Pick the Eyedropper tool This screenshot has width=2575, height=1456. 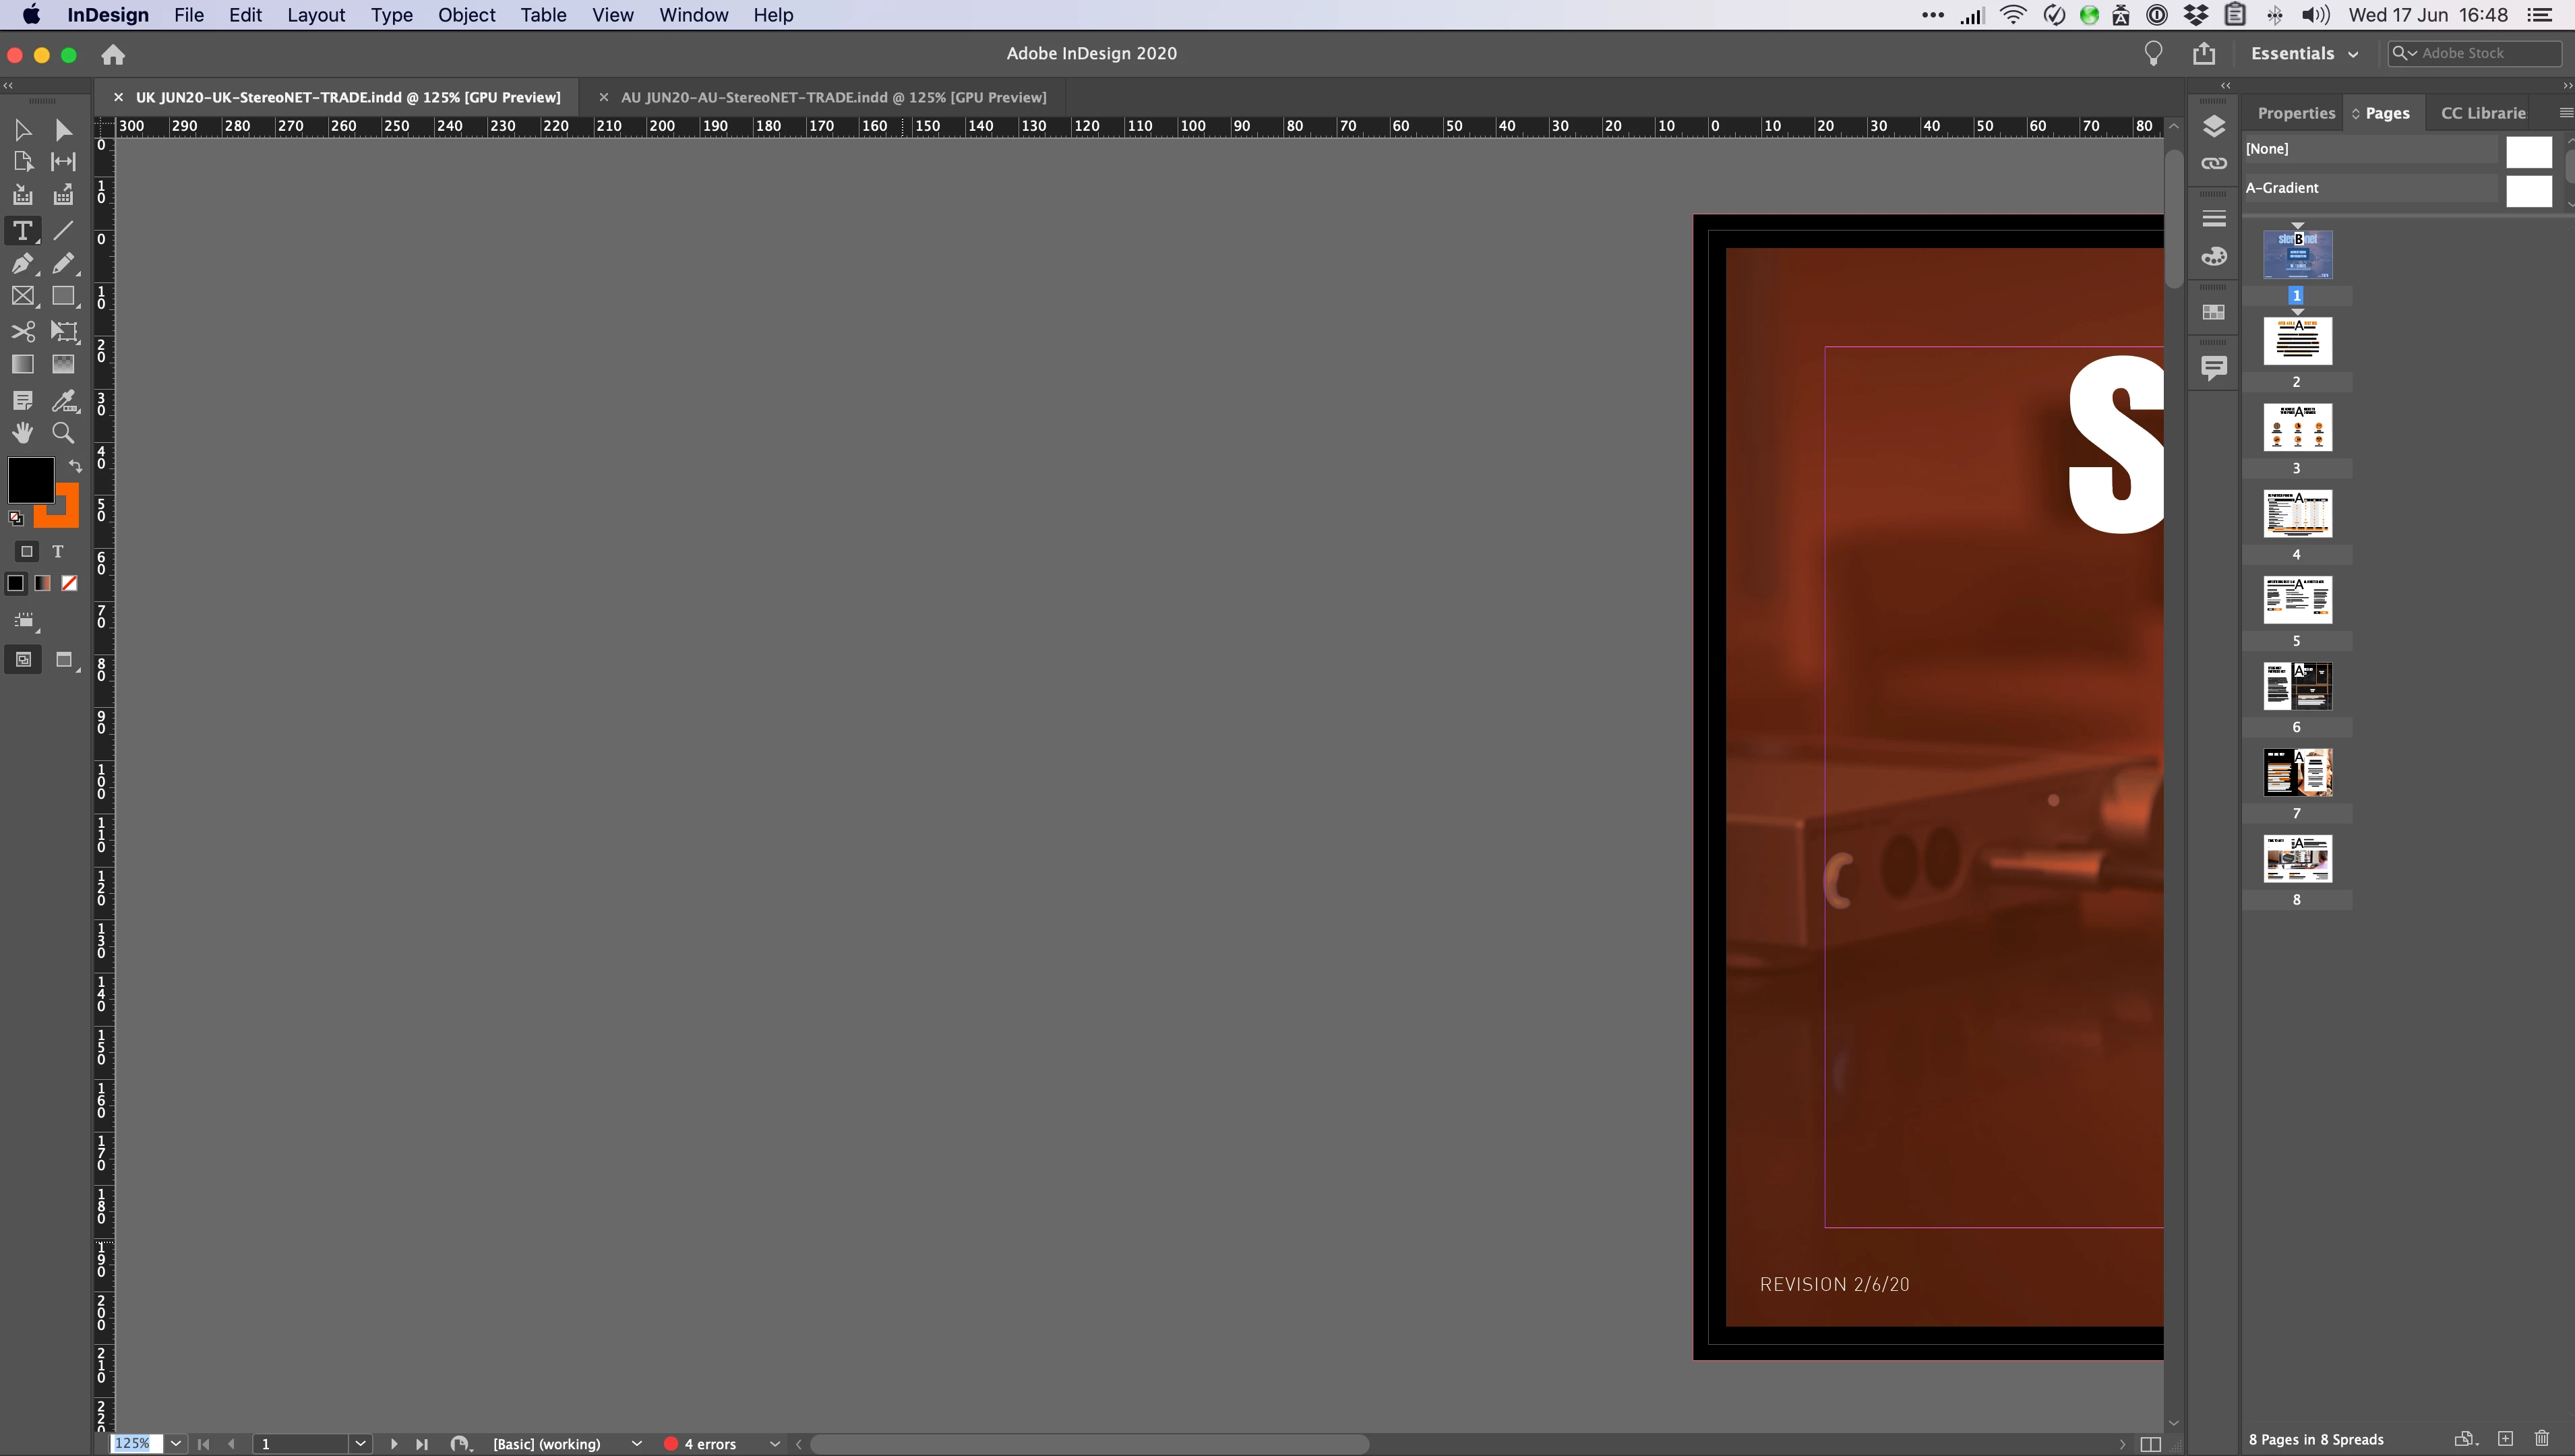click(x=64, y=400)
